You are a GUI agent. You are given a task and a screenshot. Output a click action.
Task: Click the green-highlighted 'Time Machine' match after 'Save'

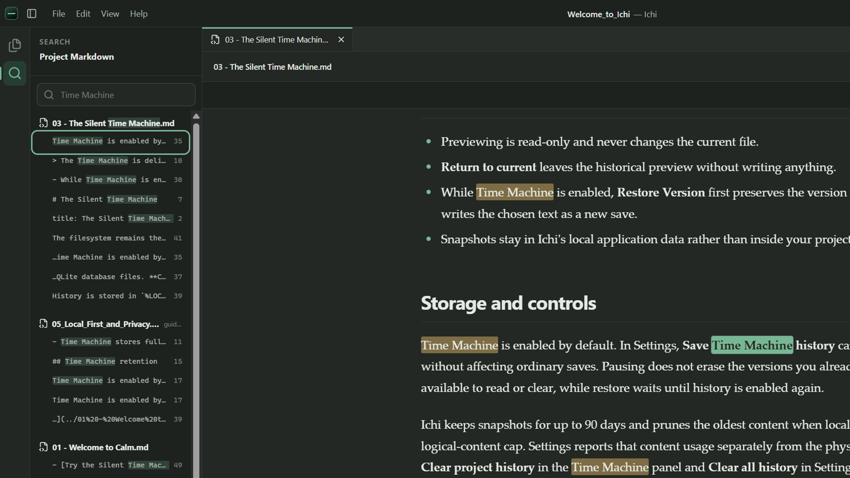[x=752, y=345]
